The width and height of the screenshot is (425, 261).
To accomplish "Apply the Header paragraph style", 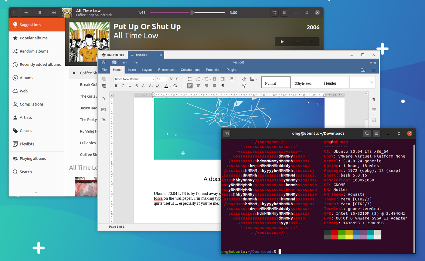I will tap(335, 82).
